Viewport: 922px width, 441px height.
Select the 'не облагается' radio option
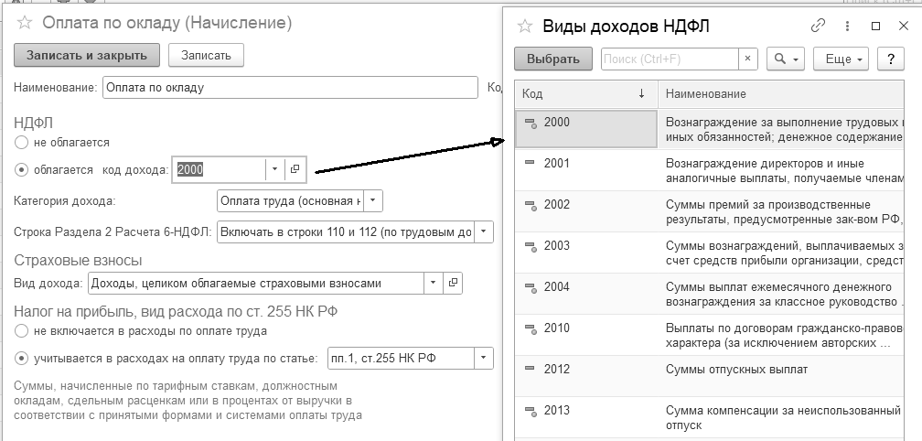coord(22,143)
